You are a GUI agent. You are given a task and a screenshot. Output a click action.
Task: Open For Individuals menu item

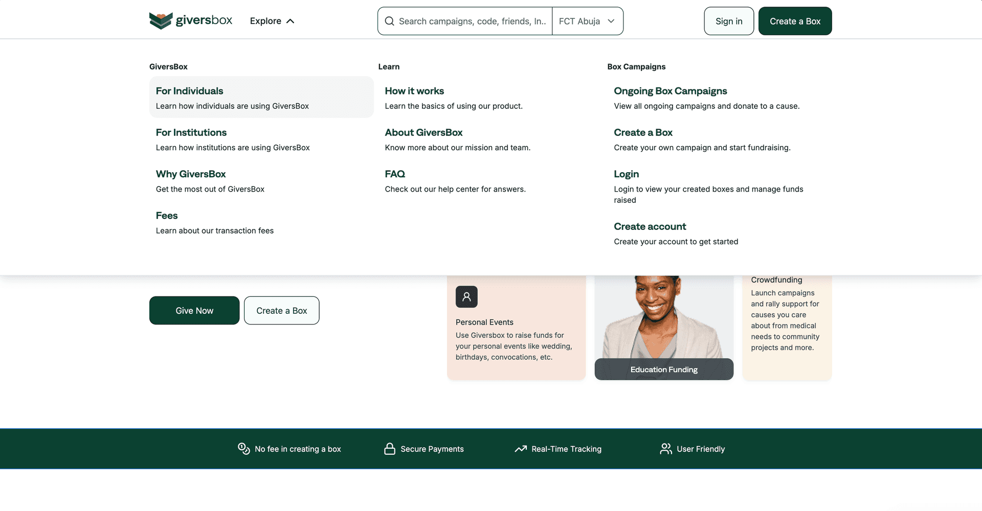coord(190,91)
